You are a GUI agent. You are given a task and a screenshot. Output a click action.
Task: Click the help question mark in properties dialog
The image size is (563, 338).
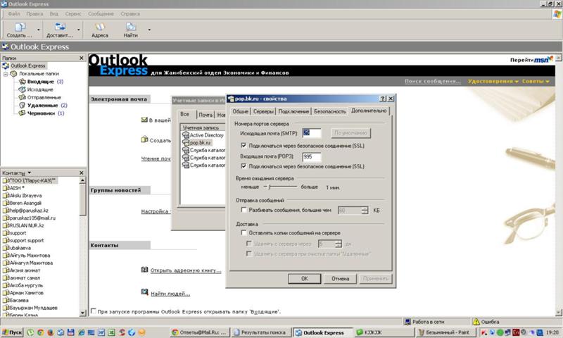[x=383, y=99]
